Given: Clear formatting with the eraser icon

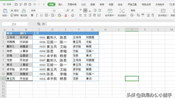Looking at the screenshot, I should coord(72,15).
